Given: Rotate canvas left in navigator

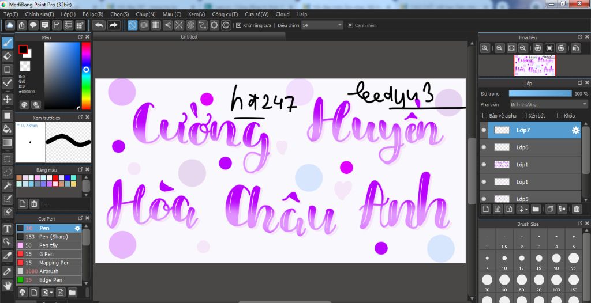Looking at the screenshot, I should point(538,48).
